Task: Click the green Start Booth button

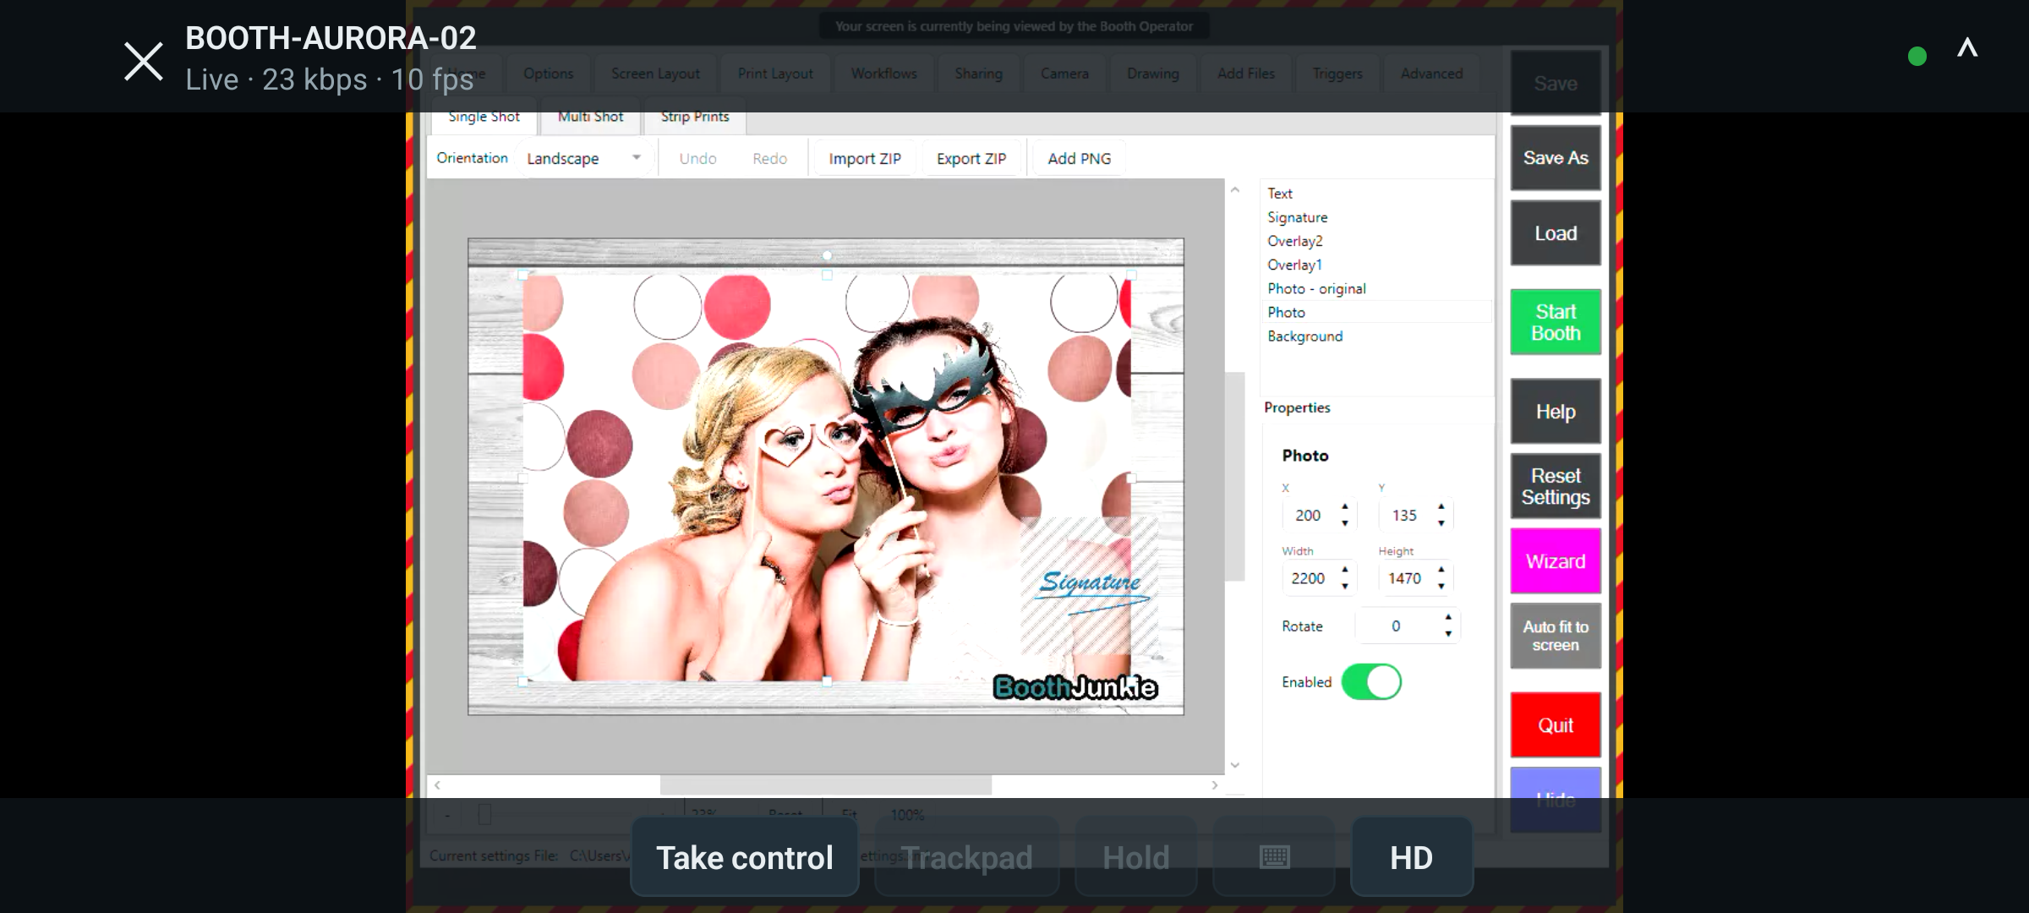Action: click(x=1556, y=322)
